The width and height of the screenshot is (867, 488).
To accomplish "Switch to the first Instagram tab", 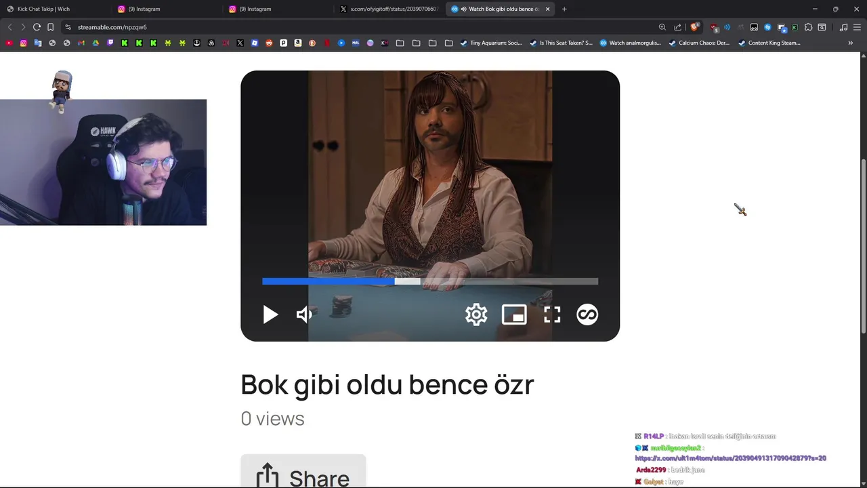I will (167, 9).
